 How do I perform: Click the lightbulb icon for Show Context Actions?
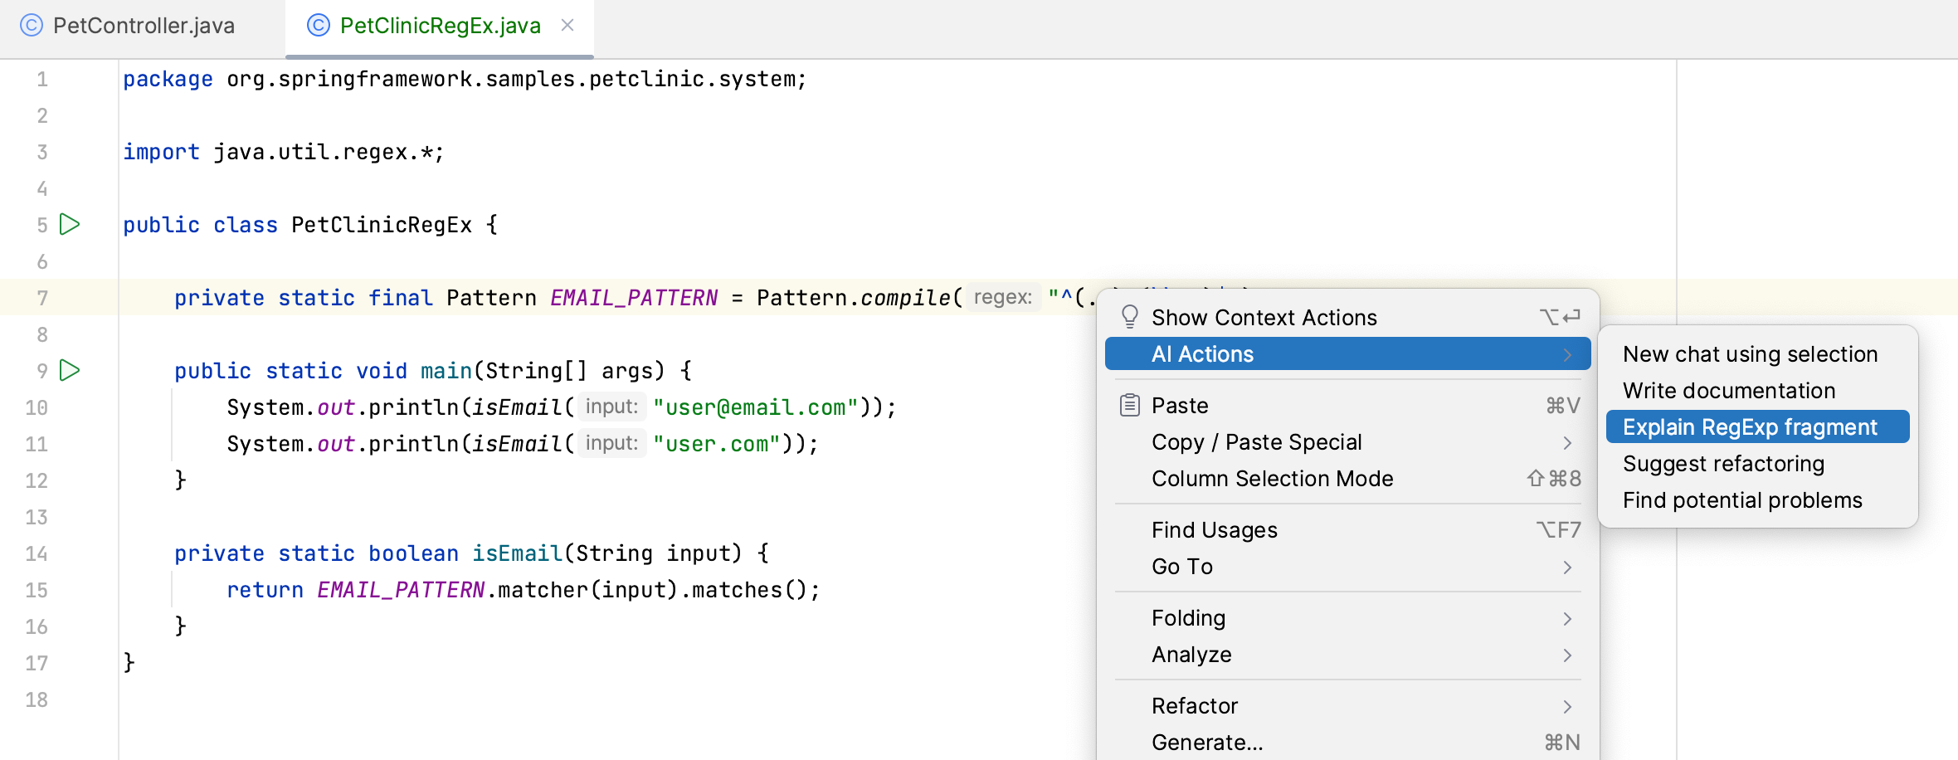(x=1129, y=317)
